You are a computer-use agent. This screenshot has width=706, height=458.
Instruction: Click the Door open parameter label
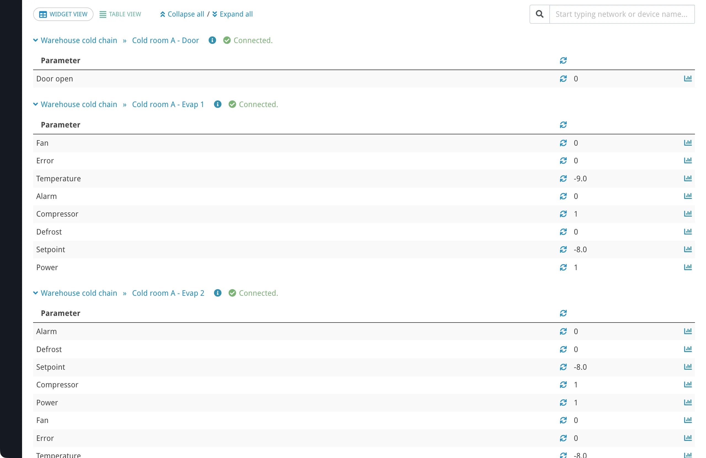click(55, 79)
